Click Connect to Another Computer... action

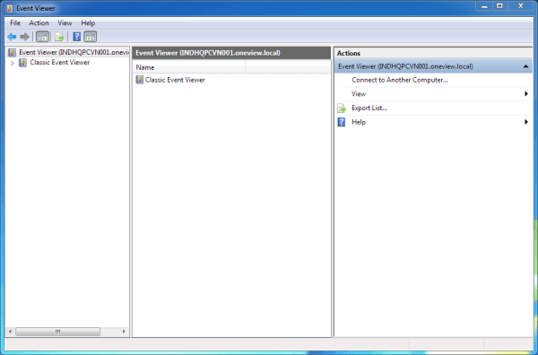click(399, 80)
